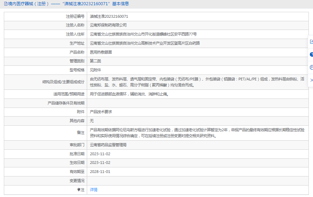Click intended use text 用于促进眼部血液循环
313x197 pixels.
tap(129, 94)
